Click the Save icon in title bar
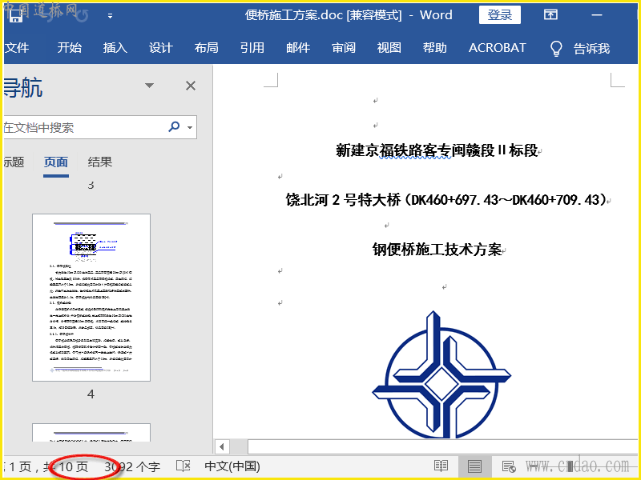 pyautogui.click(x=15, y=15)
